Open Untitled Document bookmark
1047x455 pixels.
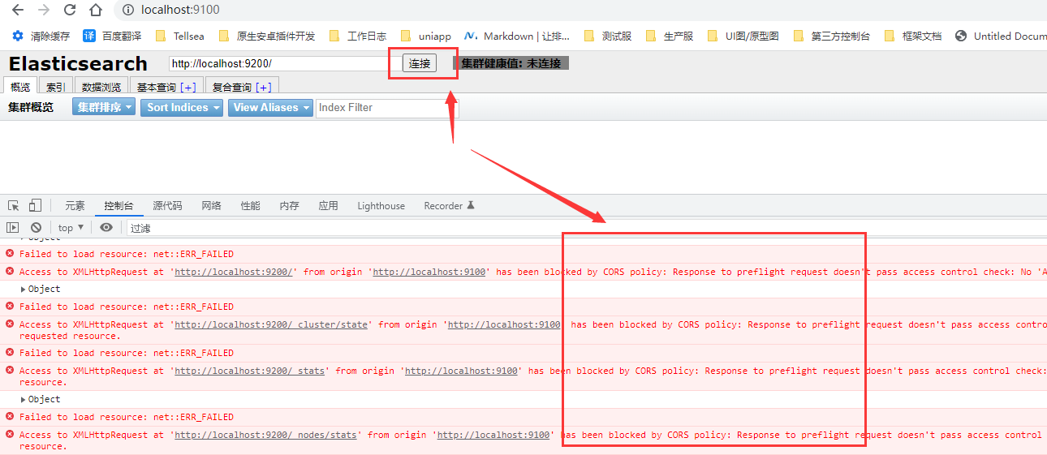[1001, 36]
